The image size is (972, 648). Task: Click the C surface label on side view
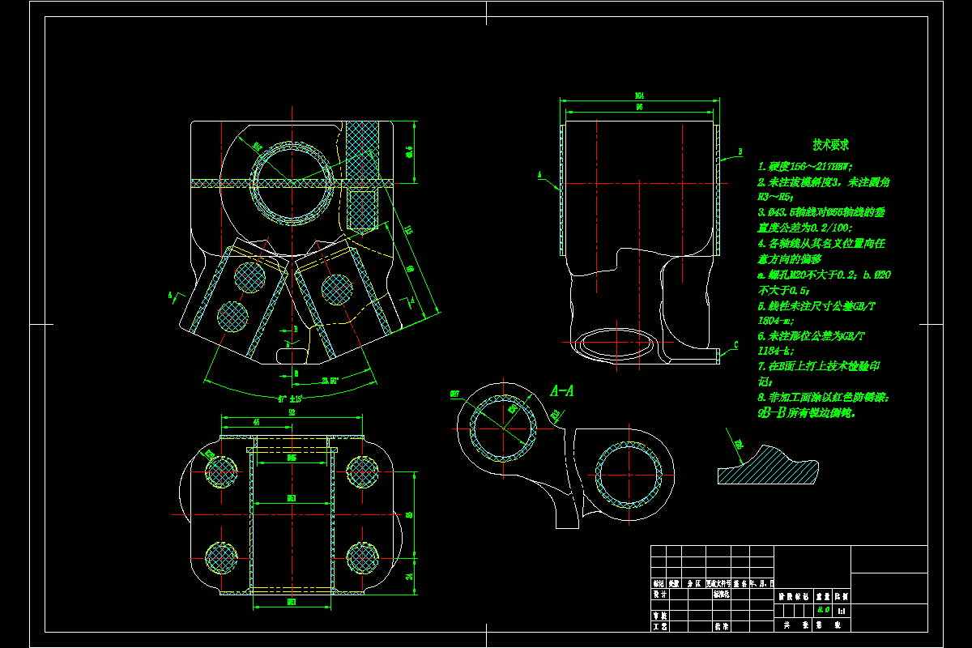tap(735, 346)
